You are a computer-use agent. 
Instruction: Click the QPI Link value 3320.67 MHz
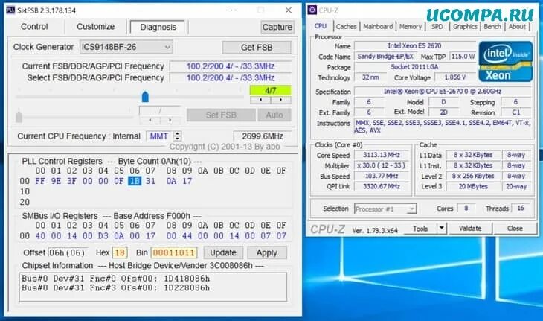pyautogui.click(x=382, y=186)
